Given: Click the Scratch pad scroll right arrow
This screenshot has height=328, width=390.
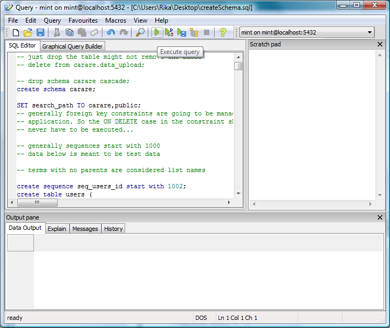Looking at the screenshot, I should (x=371, y=204).
